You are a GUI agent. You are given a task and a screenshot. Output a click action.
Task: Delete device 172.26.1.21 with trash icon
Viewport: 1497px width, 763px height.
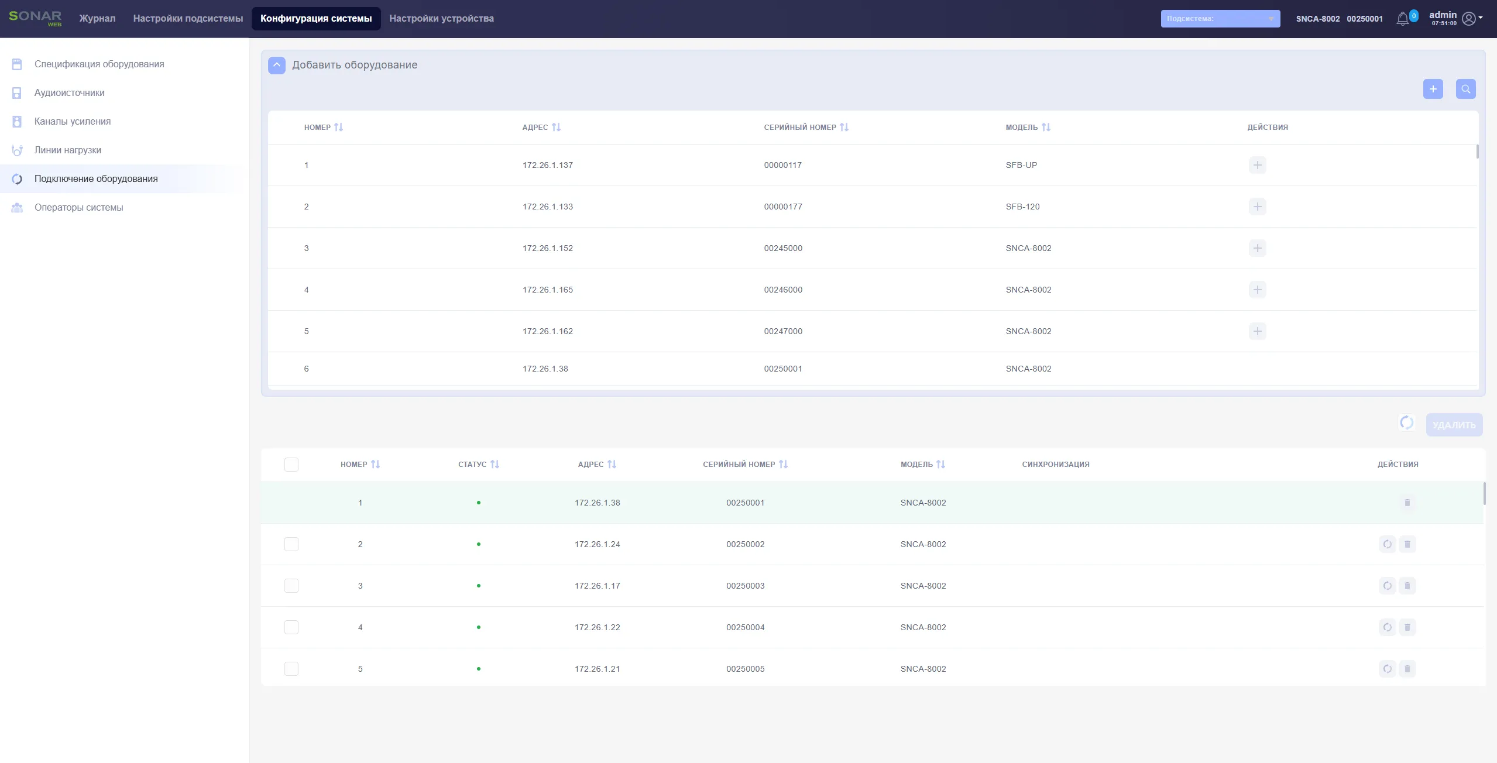(x=1407, y=669)
